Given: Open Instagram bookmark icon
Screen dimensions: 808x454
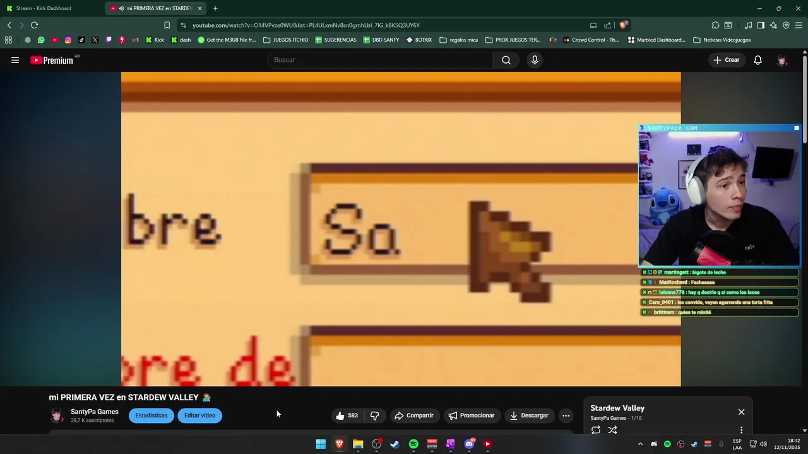Looking at the screenshot, I should point(68,40).
